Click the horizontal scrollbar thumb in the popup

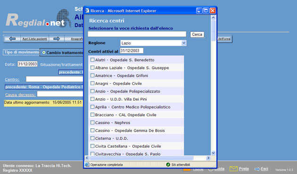141,158
